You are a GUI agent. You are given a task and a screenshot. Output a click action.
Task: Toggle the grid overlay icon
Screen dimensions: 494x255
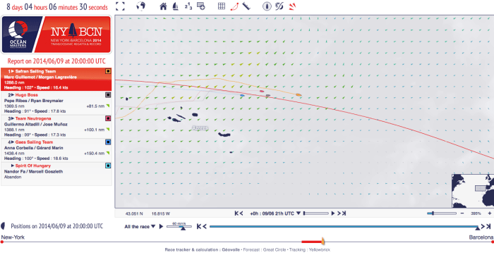[x=222, y=6]
